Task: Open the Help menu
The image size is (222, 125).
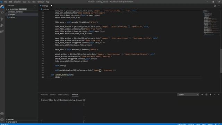Action: 48,2
